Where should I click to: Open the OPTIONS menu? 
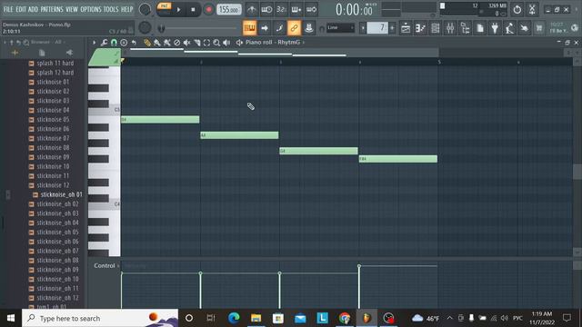click(91, 9)
